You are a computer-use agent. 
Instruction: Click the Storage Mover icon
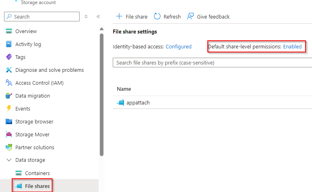[9, 135]
